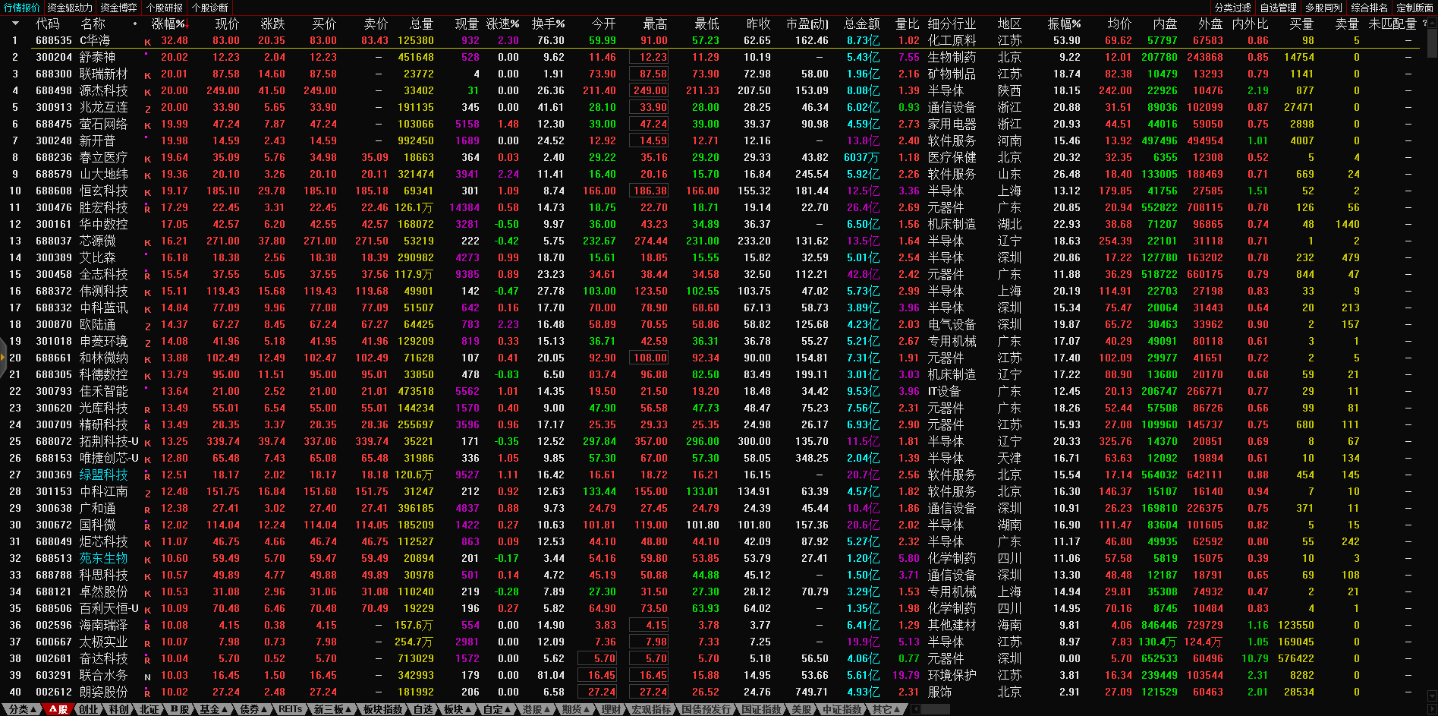
Task: Expand the 分类 tab menu at bottom
Action: pos(21,709)
